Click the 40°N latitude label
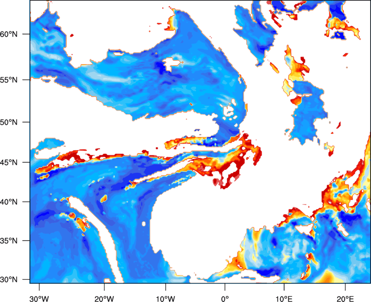Viewport: 371px width, 302px height. point(9,202)
